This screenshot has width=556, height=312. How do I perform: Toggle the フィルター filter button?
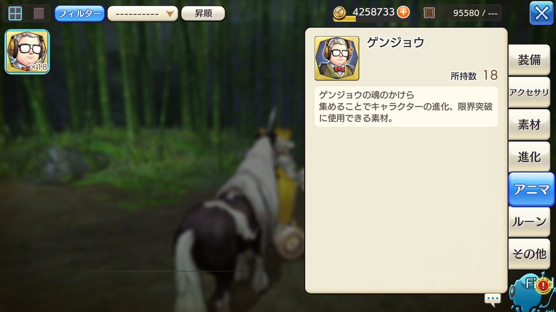(x=80, y=14)
